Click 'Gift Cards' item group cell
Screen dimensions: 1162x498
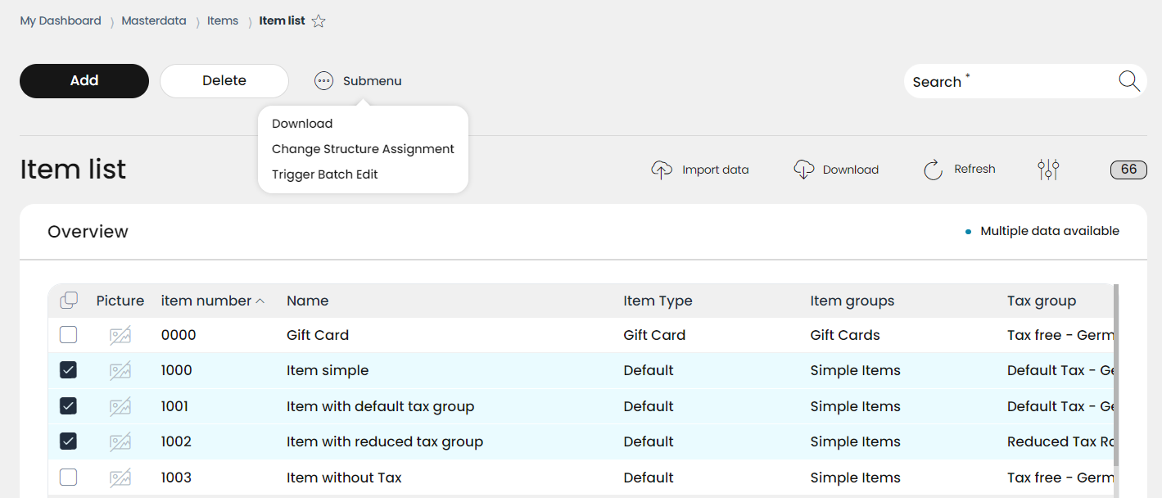845,335
